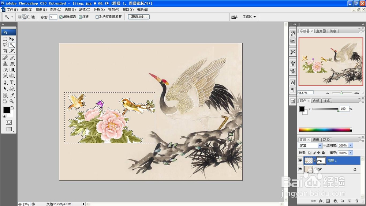Open the 选择 menu
The image size is (366, 206).
click(x=70, y=10)
